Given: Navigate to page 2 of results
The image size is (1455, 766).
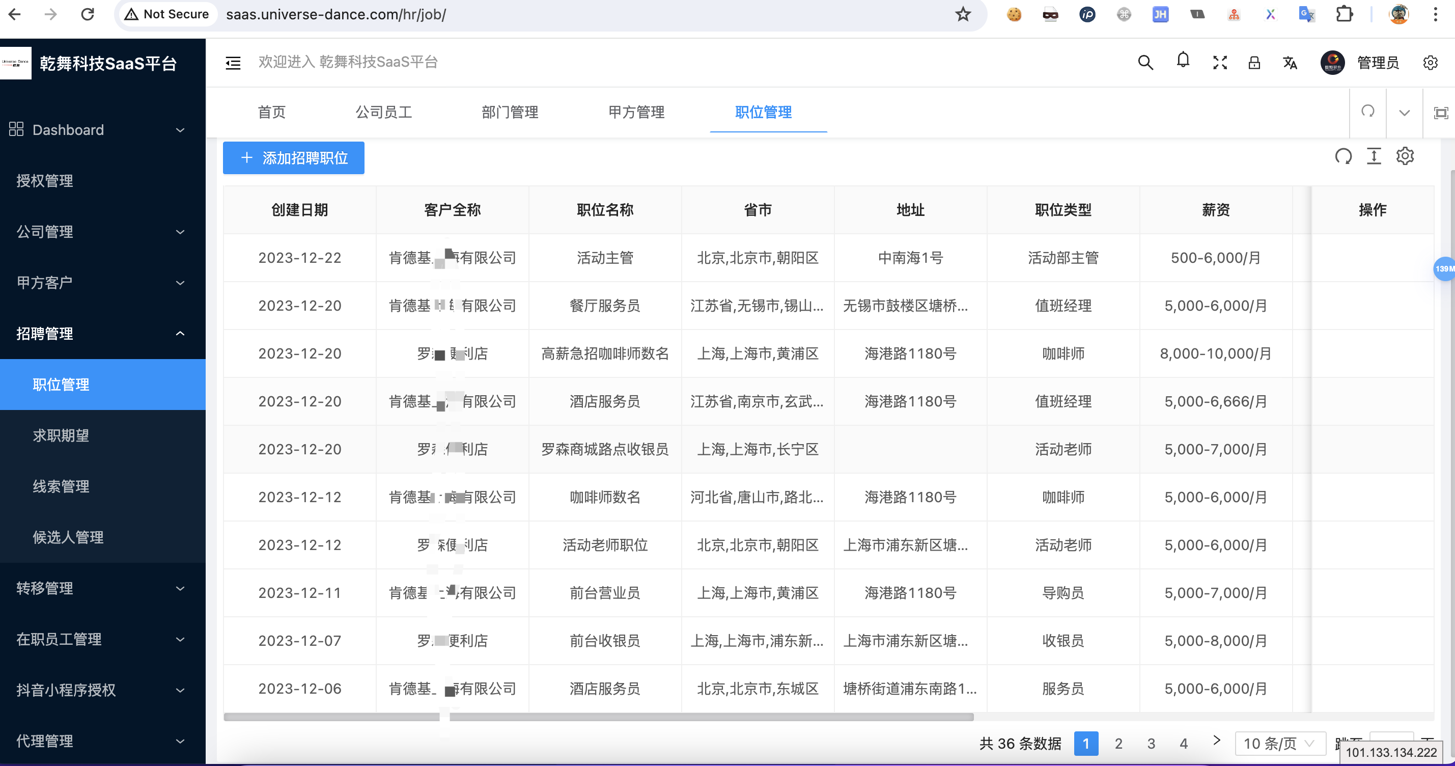Looking at the screenshot, I should click(x=1119, y=742).
